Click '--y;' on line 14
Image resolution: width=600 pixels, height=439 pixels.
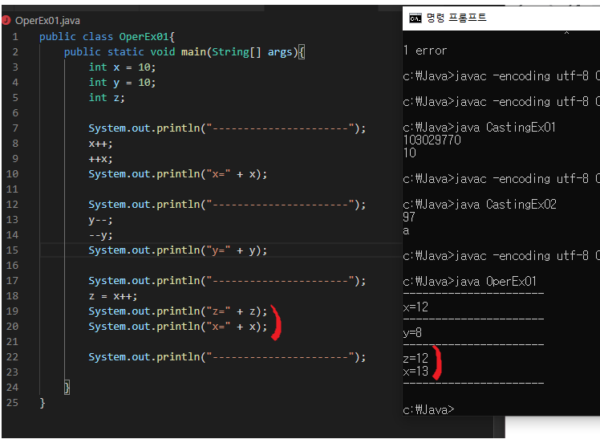(x=100, y=235)
